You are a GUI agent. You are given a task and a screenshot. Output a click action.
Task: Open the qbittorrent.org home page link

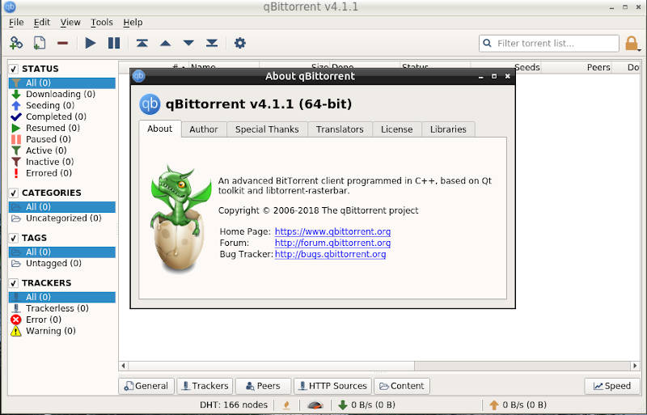(332, 231)
